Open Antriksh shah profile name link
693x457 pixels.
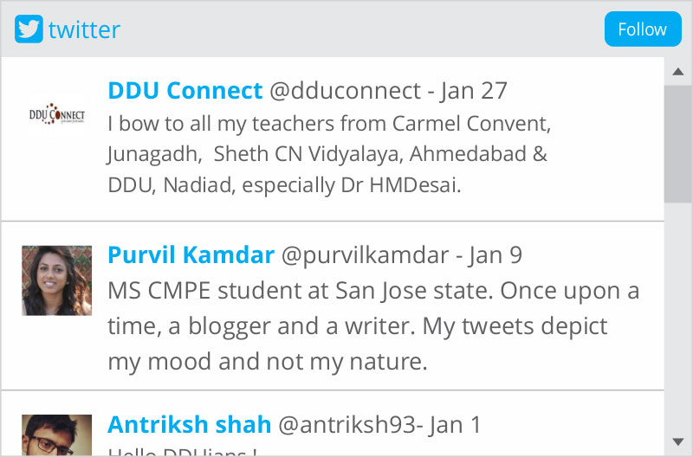tap(189, 425)
